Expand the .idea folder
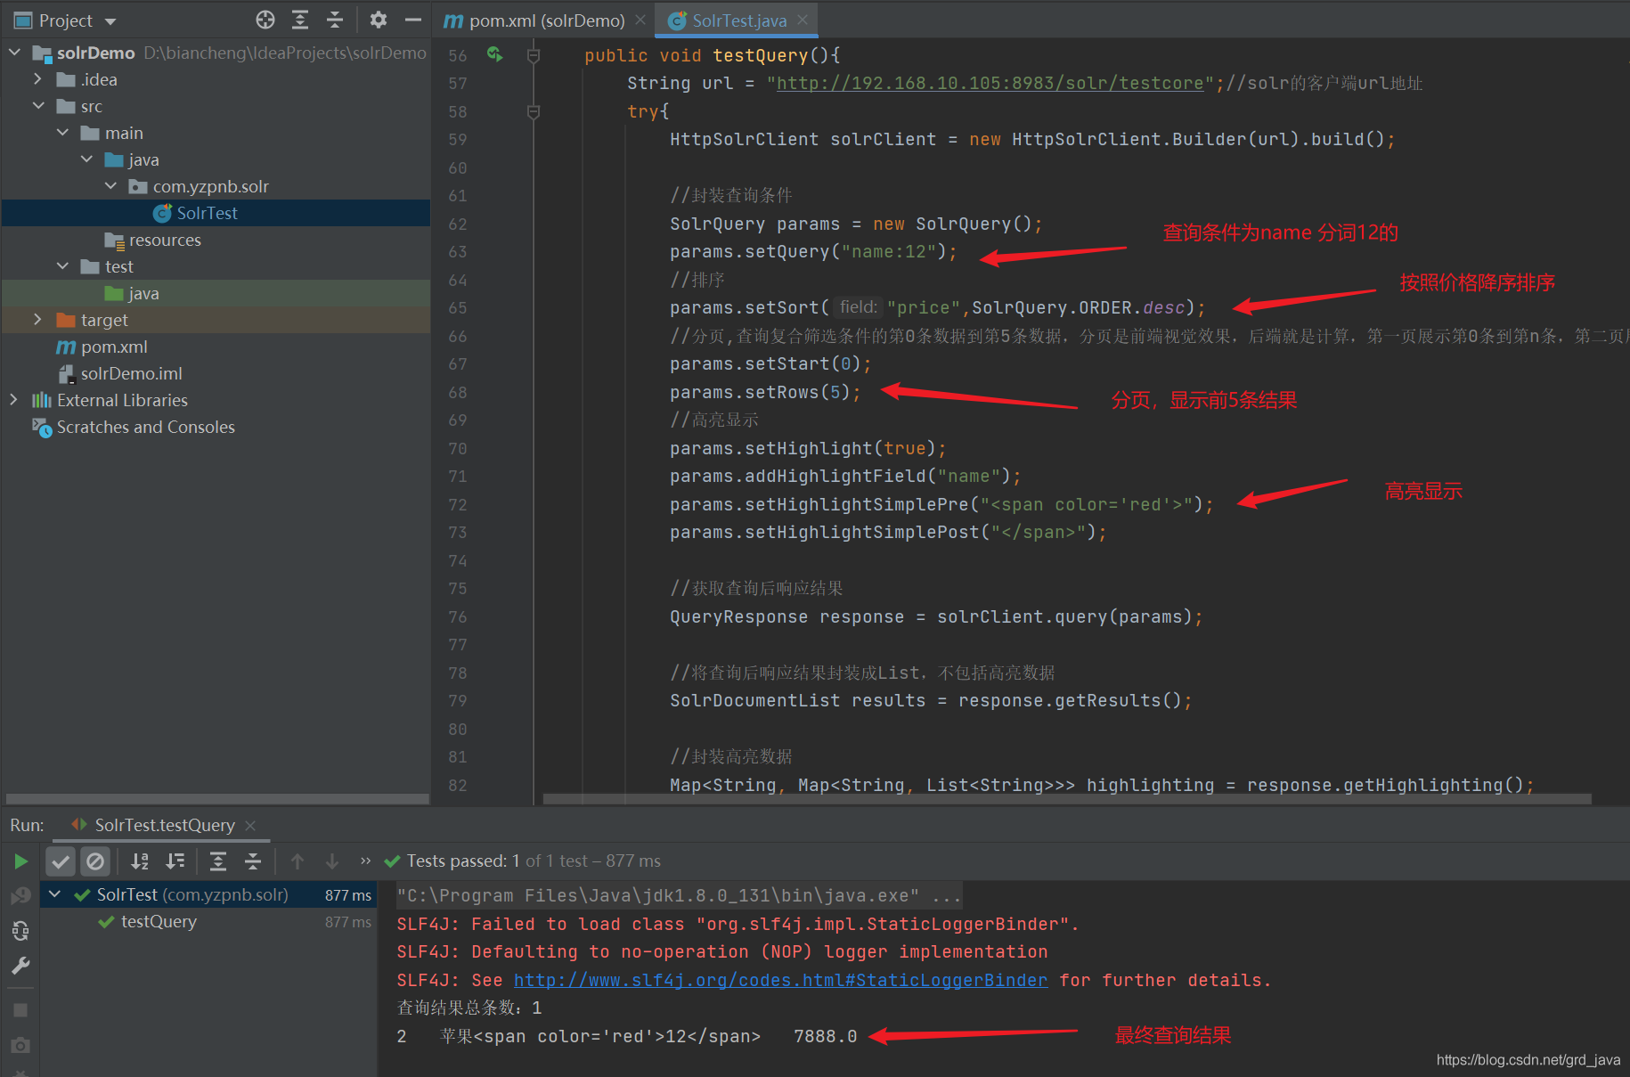1630x1077 pixels. click(x=37, y=79)
